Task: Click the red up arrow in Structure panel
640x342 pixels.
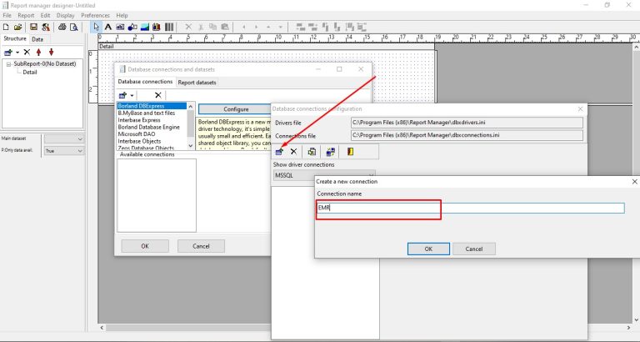Action: coord(39,52)
